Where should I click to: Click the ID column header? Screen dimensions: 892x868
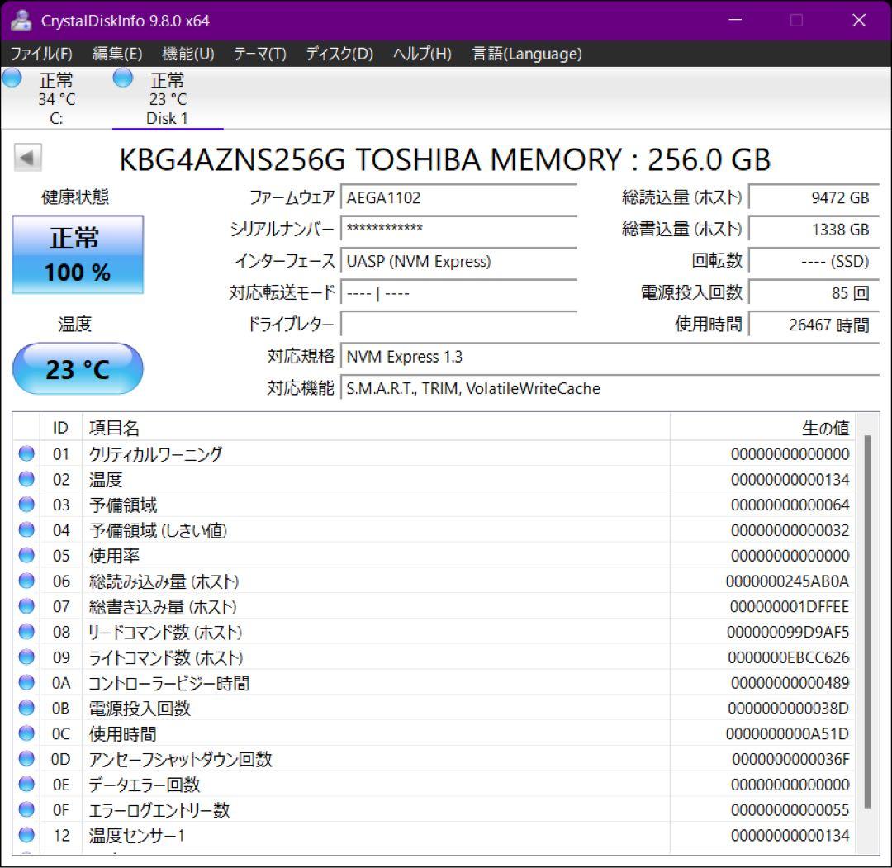(x=61, y=428)
